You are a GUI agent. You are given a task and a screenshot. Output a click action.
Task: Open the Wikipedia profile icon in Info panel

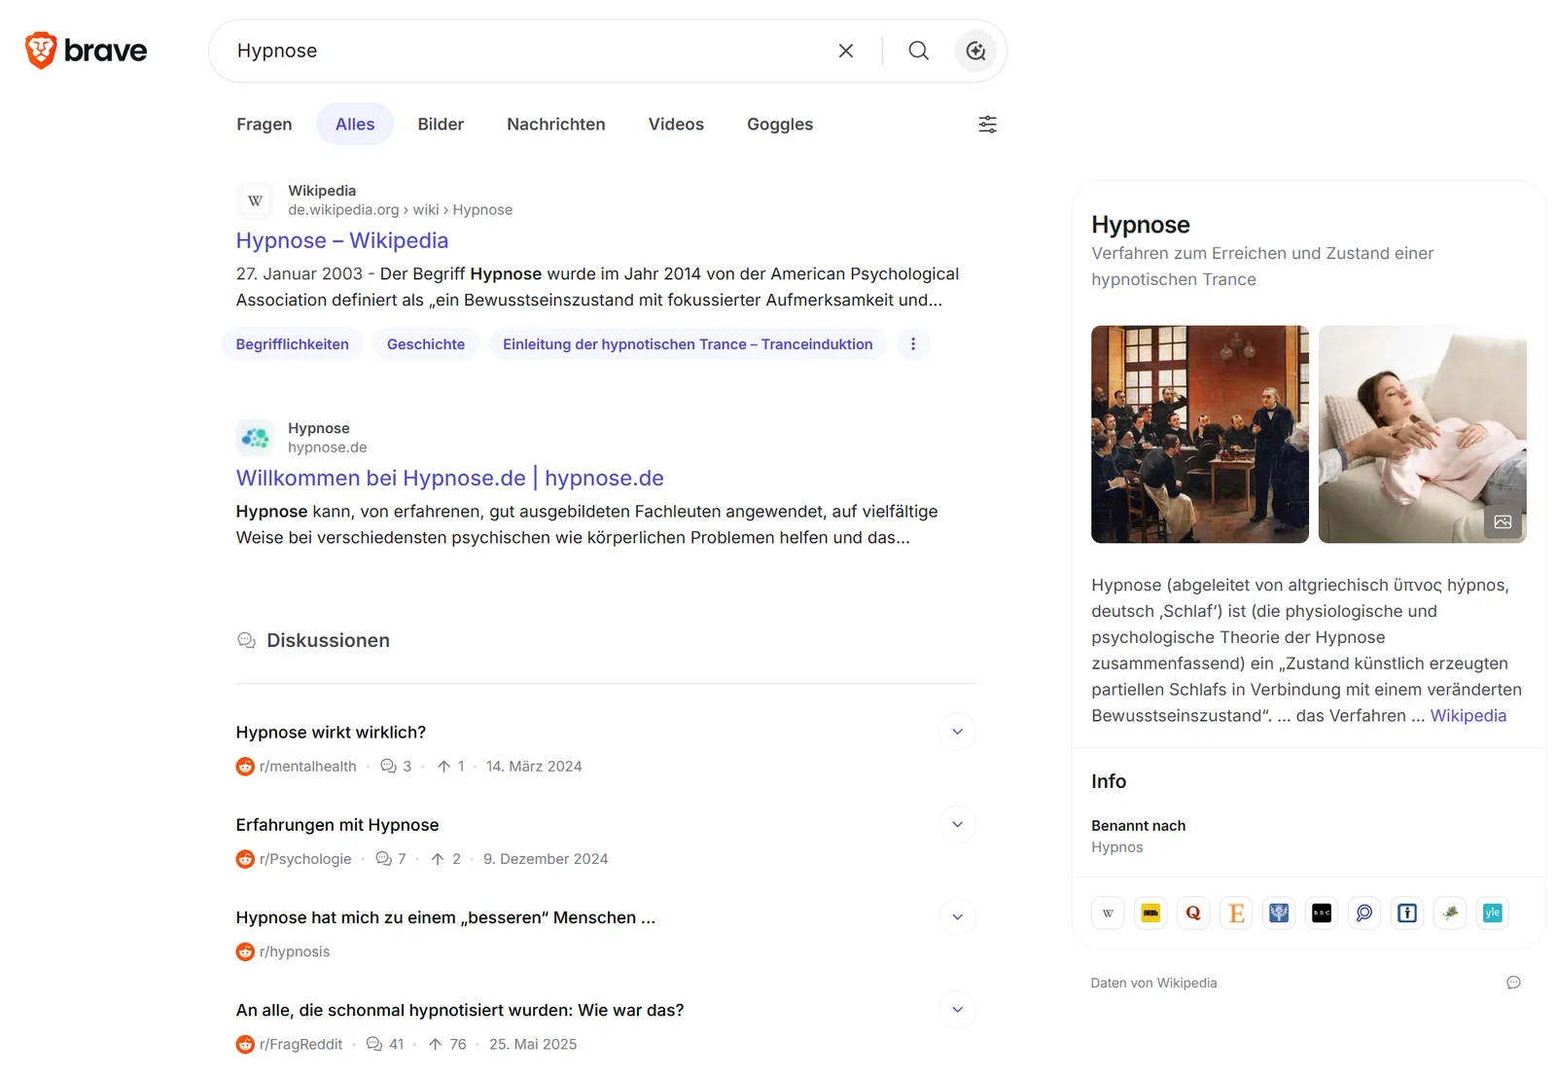click(x=1108, y=913)
